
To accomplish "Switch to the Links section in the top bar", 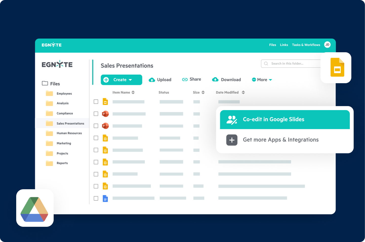I will [284, 45].
